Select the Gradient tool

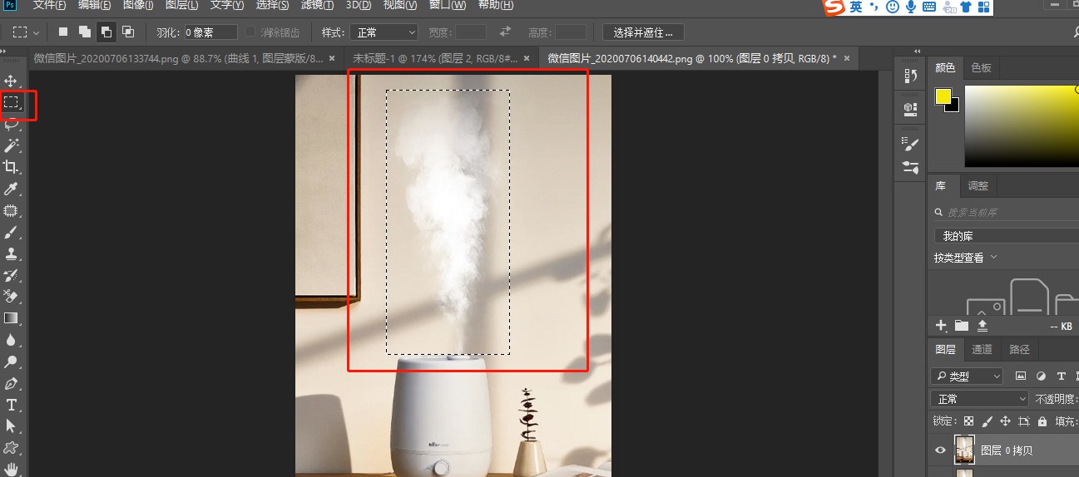point(12,318)
